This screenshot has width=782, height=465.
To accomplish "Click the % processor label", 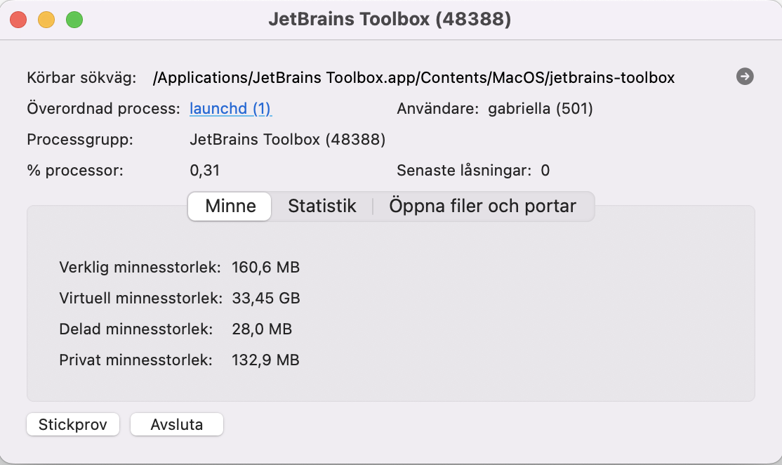I will (75, 170).
